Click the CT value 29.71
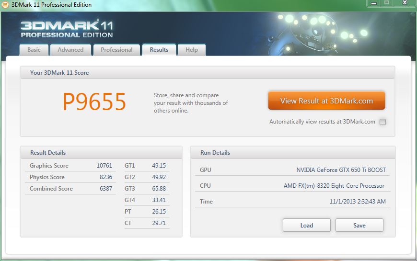 pos(159,223)
